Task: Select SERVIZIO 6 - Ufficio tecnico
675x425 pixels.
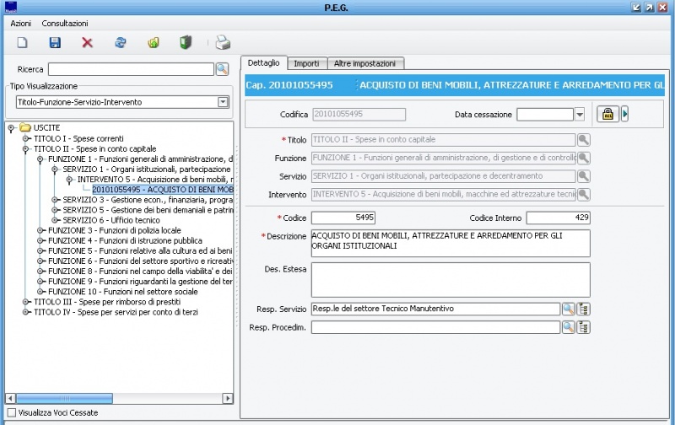Action: 111,220
